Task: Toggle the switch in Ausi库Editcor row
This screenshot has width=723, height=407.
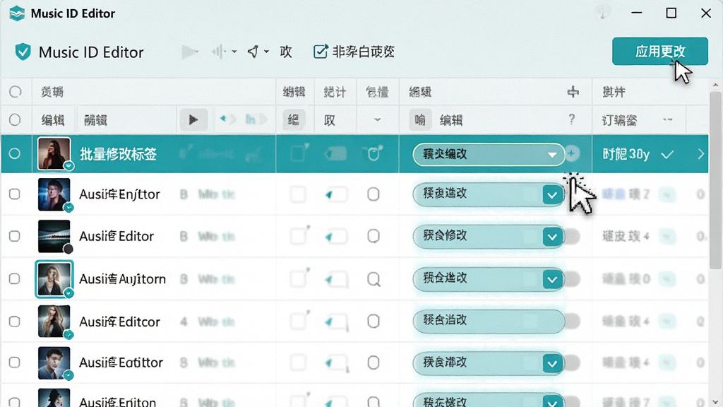Action: point(572,322)
